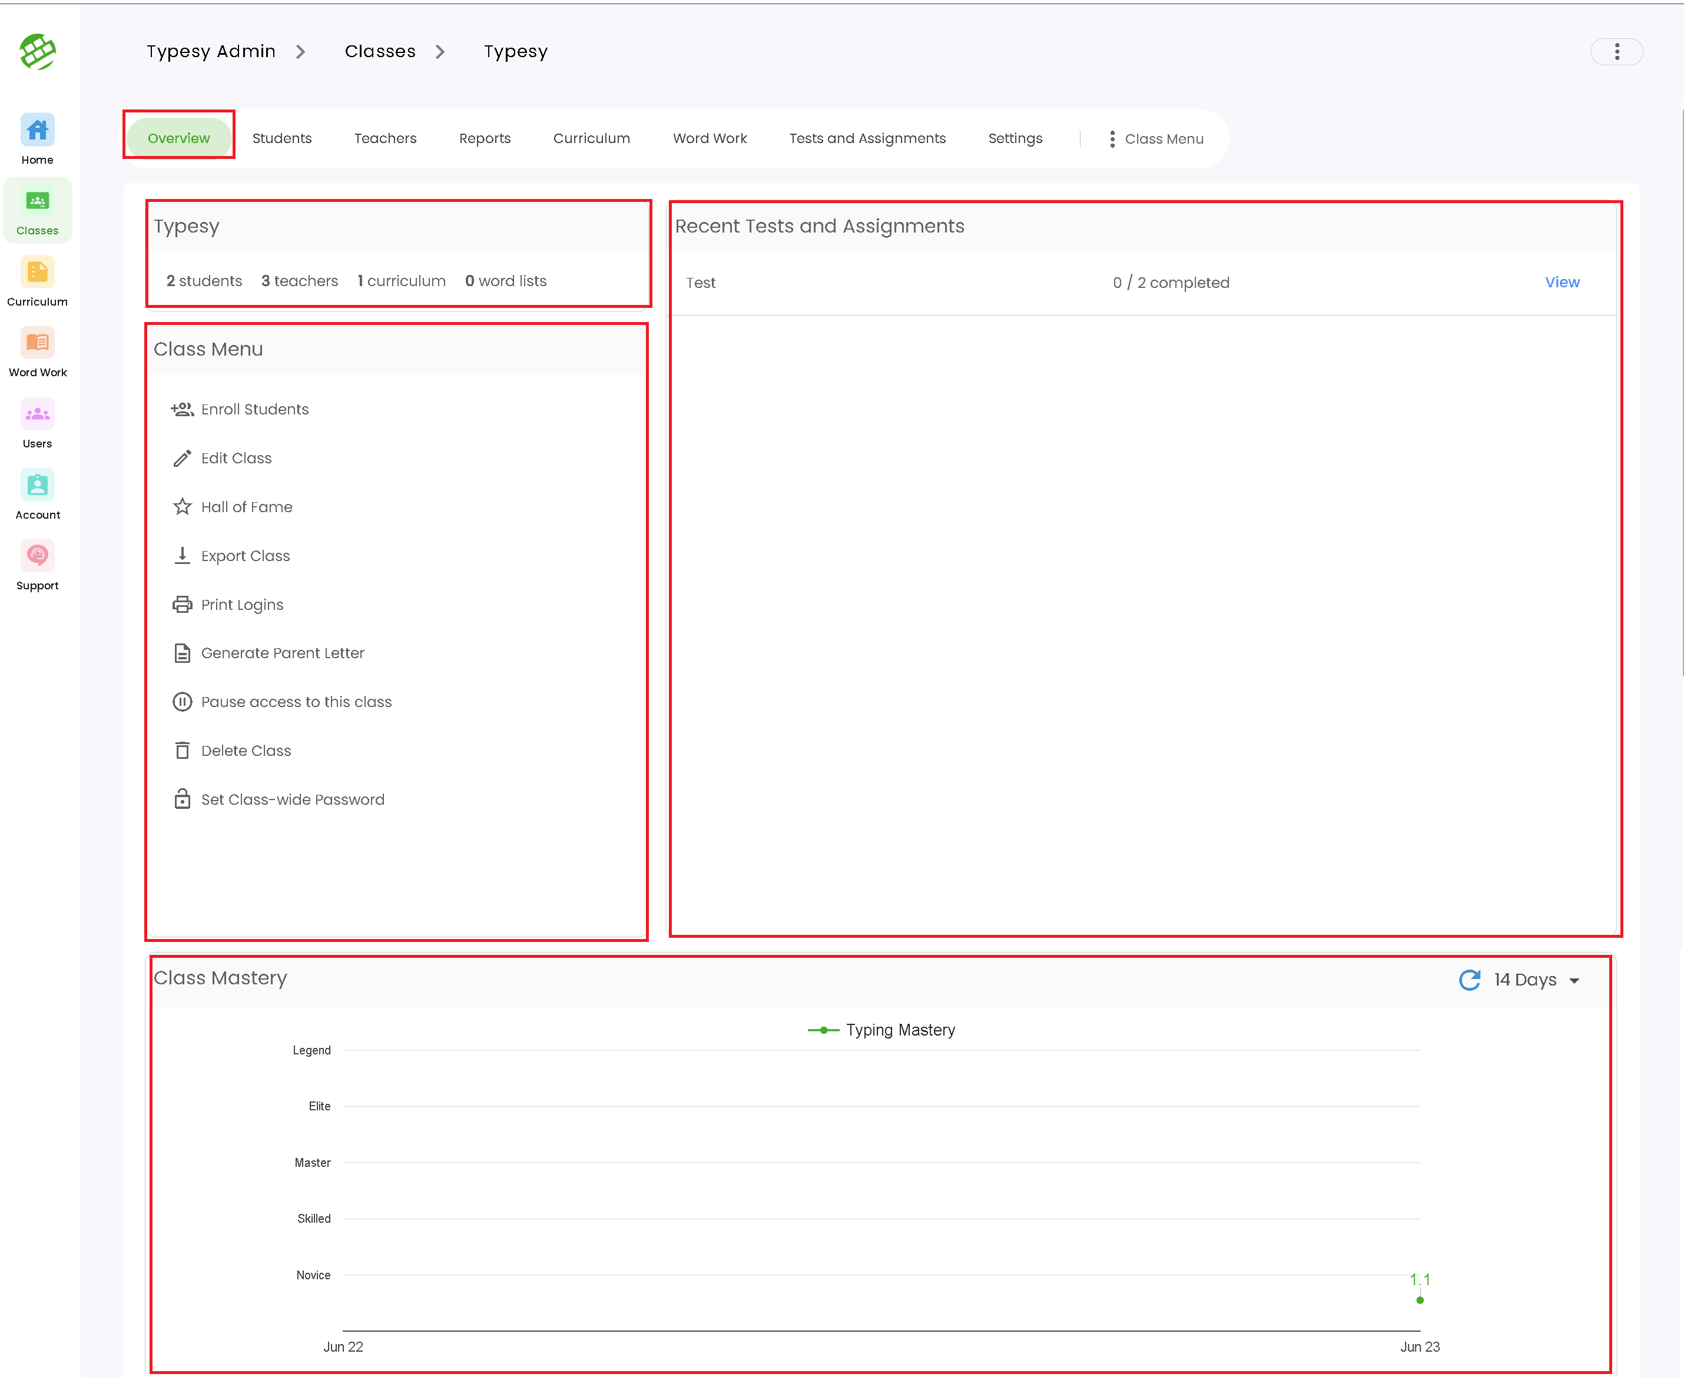Expand the Class Menu tab dropdown
This screenshot has width=1684, height=1377.
tap(1156, 139)
